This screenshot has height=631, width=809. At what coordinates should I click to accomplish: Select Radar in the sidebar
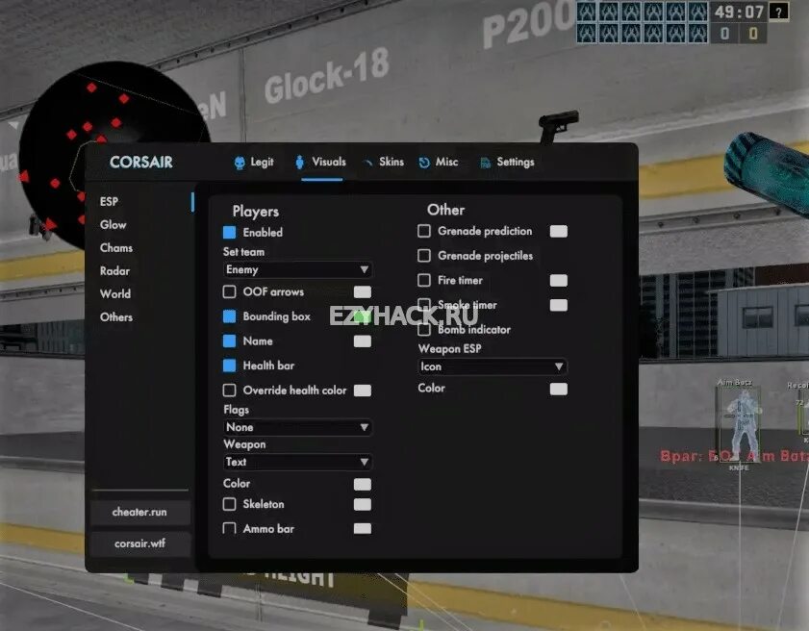tap(114, 271)
